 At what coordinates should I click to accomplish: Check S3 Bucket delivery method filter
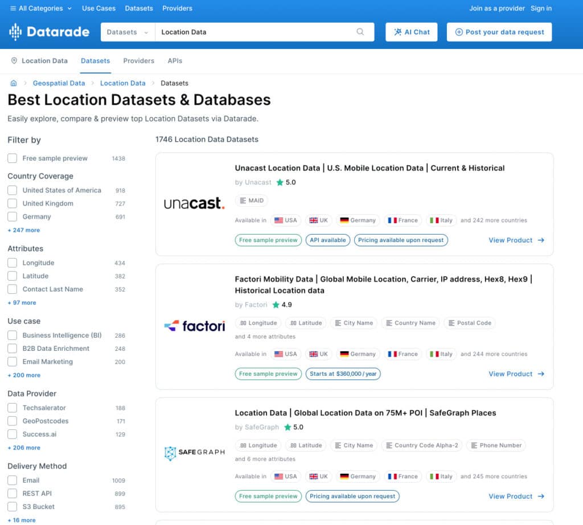point(13,507)
